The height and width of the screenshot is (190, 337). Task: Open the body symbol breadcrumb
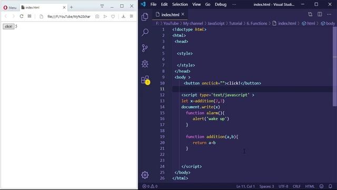pos(328,23)
